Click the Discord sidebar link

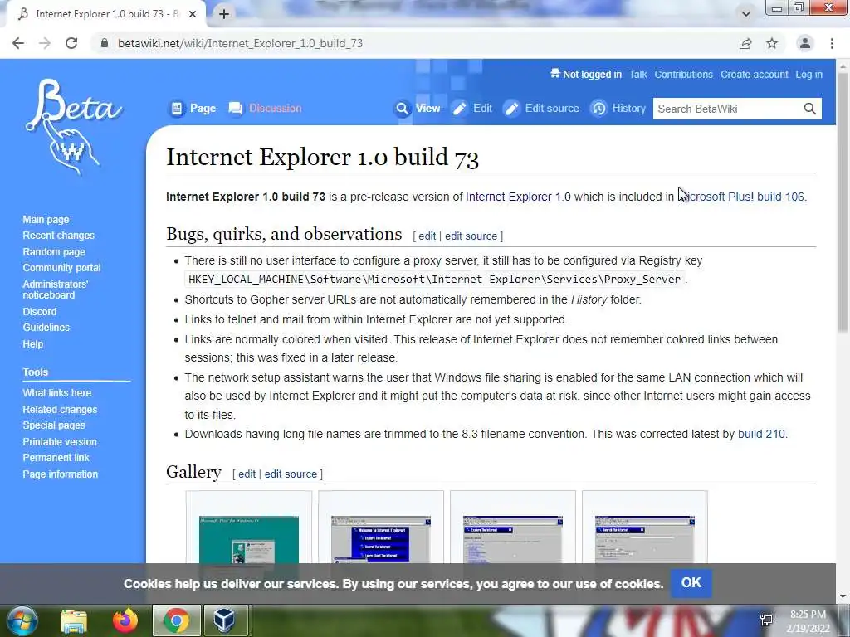click(40, 312)
